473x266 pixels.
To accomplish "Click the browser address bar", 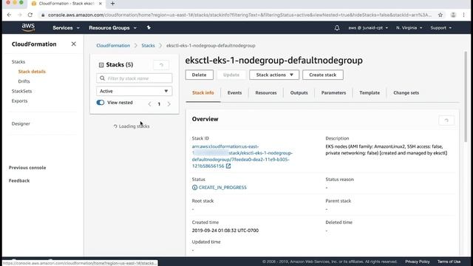I will pos(239,15).
